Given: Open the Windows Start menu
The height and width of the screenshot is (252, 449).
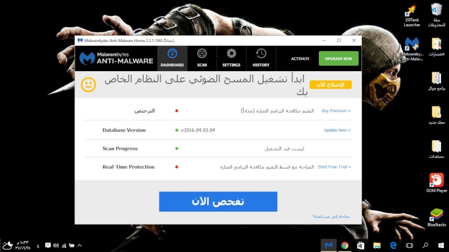Looking at the screenshot, I should click(441, 245).
